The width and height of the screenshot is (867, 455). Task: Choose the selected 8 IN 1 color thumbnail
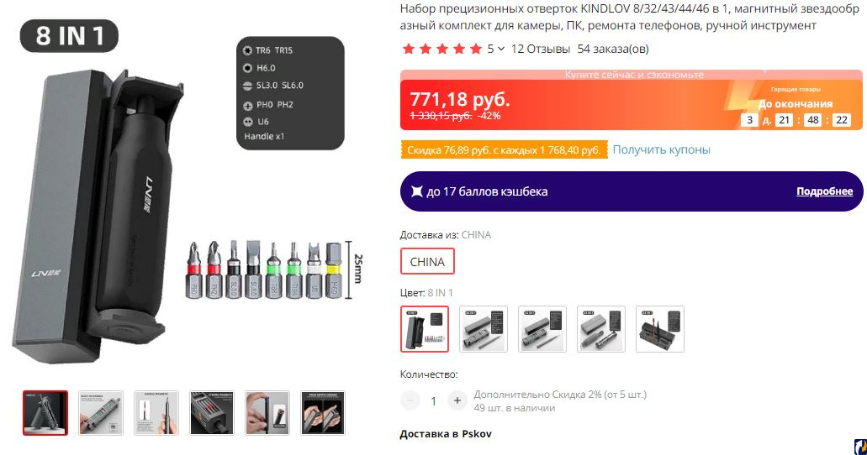tap(424, 328)
